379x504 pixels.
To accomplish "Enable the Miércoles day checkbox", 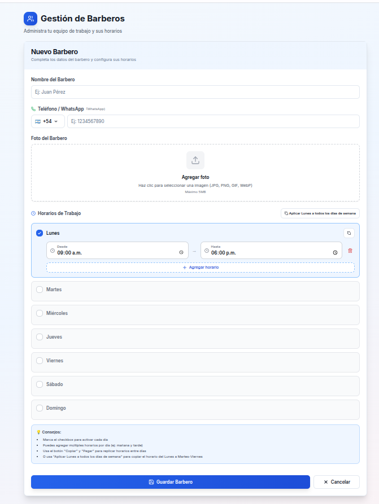I will point(39,313).
